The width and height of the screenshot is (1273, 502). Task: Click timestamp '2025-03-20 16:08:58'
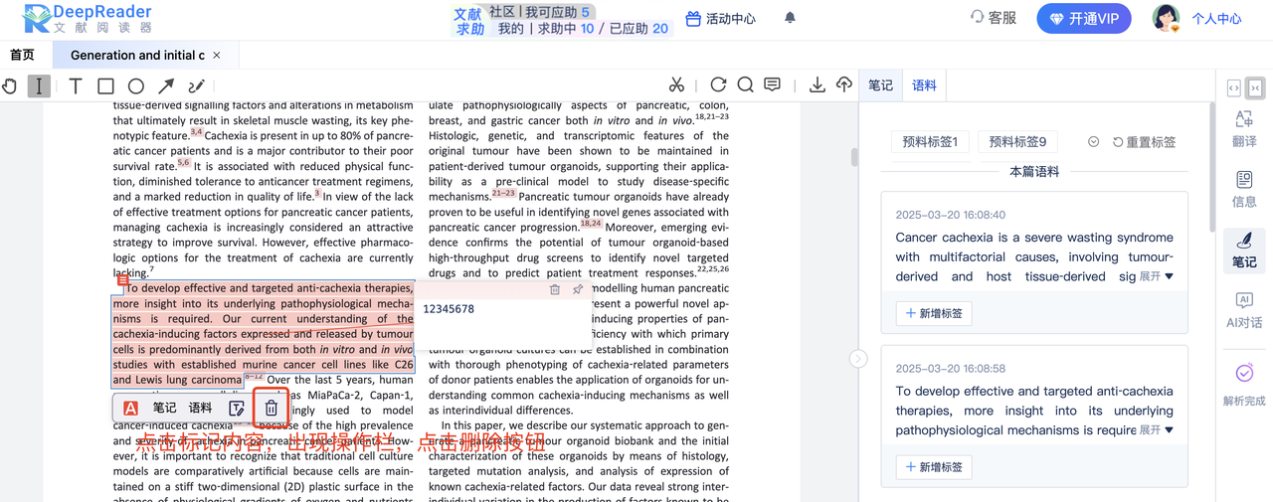click(950, 368)
